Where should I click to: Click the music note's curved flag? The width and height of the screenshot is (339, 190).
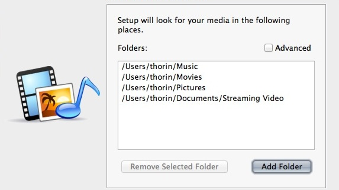click(x=90, y=86)
